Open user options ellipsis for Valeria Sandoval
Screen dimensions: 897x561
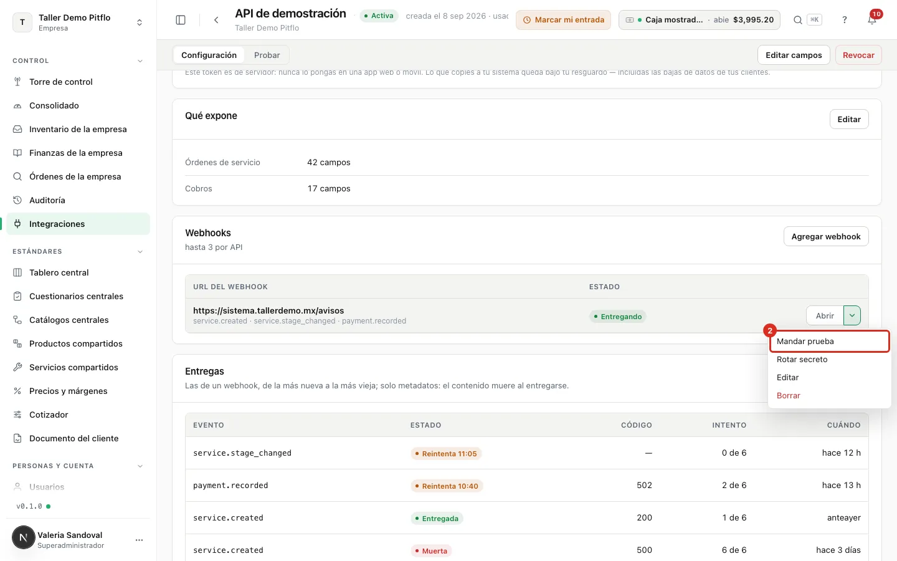[x=139, y=540]
